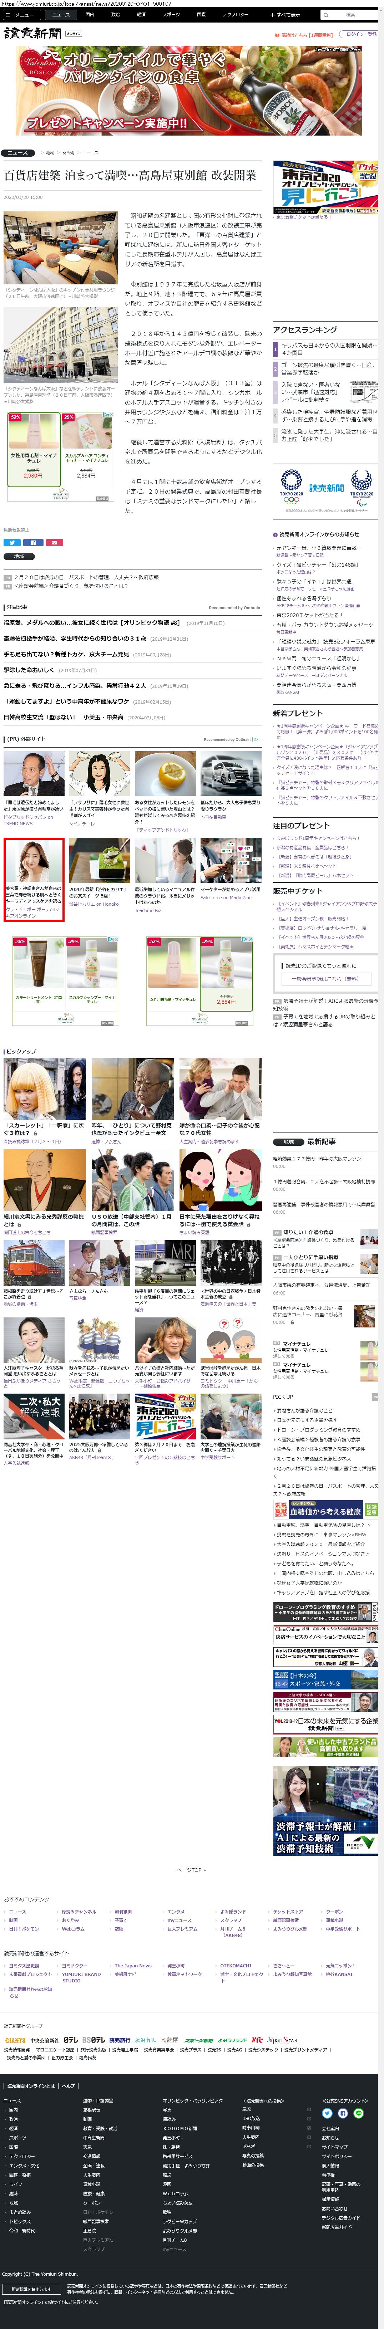Image resolution: width=384 pixels, height=2329 pixels.
Task: Open the テクノロジー navigation item
Action: coord(235,14)
